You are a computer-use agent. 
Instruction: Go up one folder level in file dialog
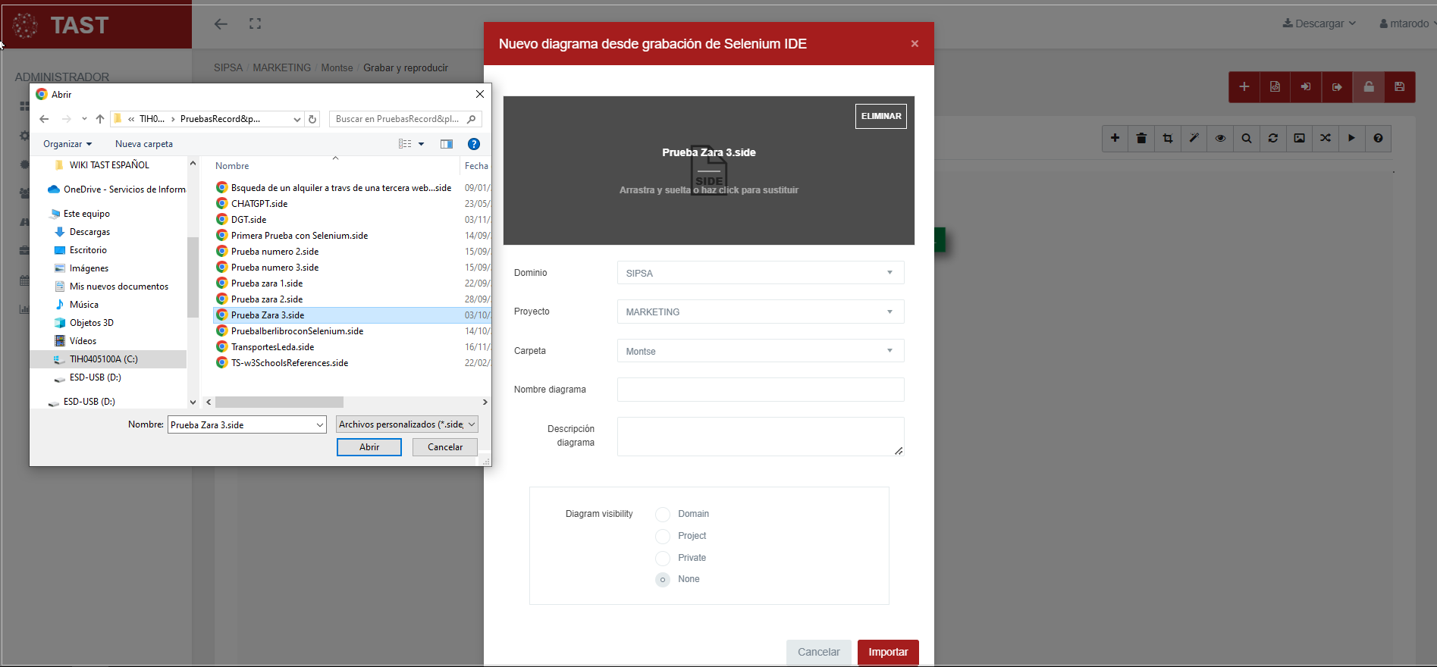100,119
